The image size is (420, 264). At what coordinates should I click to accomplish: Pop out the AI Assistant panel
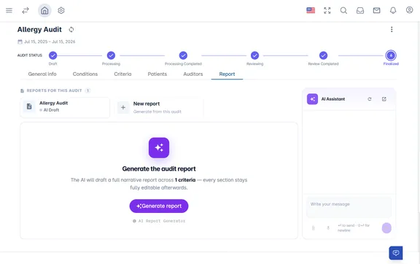pyautogui.click(x=384, y=99)
